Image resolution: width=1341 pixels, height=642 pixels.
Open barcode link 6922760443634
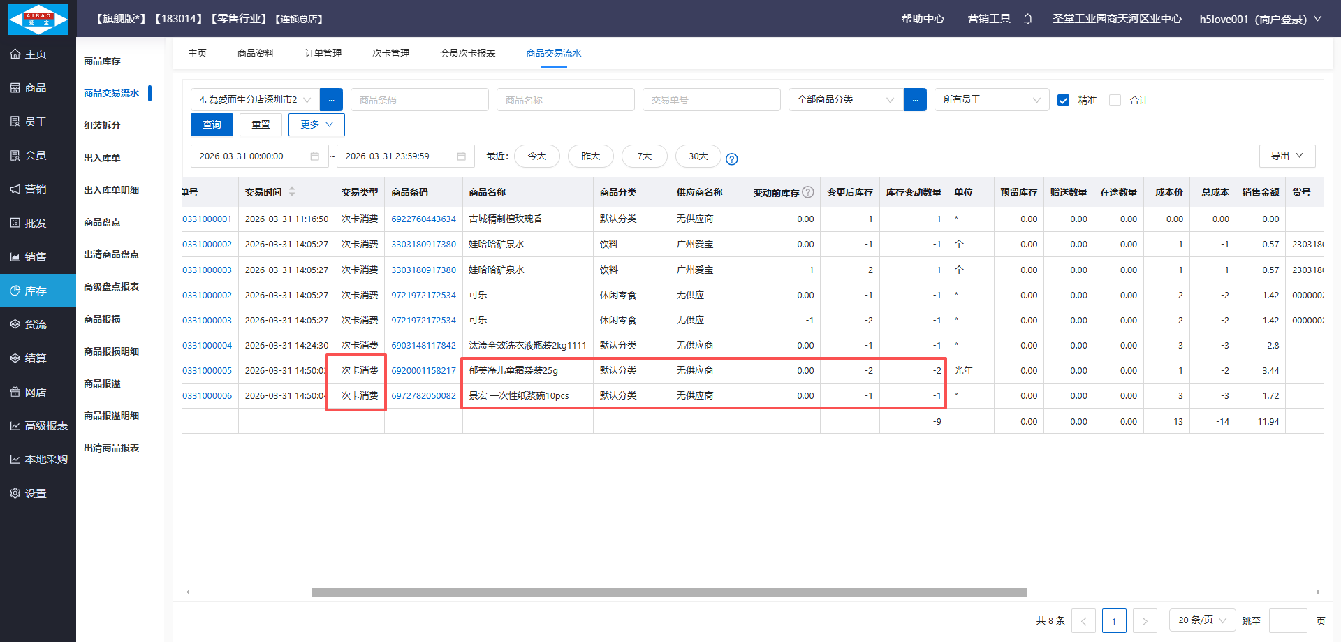point(423,219)
